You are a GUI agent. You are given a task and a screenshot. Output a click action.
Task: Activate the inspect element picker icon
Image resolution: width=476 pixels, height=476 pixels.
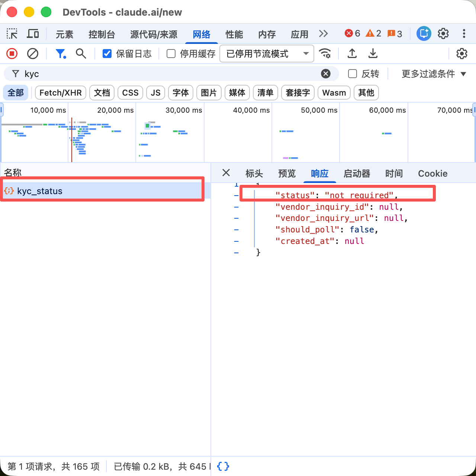12,34
